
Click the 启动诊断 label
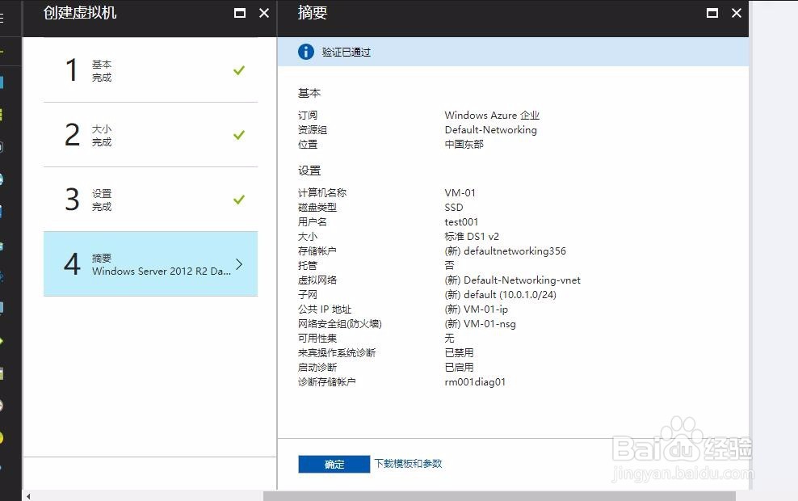coord(317,367)
